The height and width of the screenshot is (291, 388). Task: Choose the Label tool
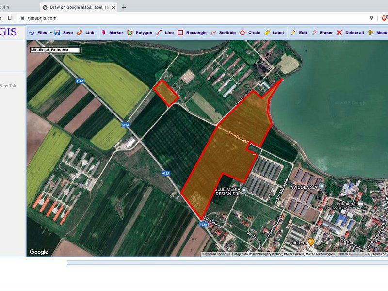pyautogui.click(x=274, y=33)
